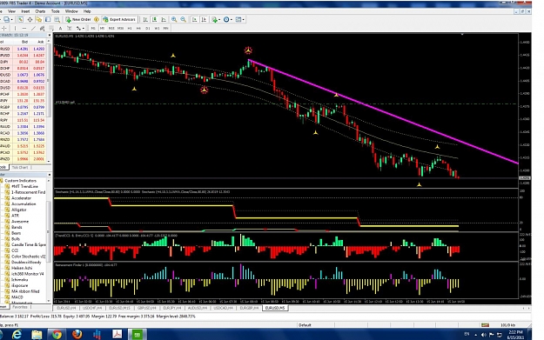Viewport: 544px width, 340px height.
Task: Switch to the USDCAD,H4 chart tab
Action: point(223,308)
